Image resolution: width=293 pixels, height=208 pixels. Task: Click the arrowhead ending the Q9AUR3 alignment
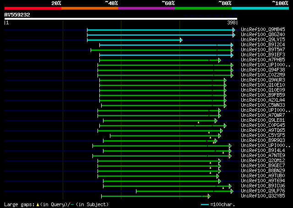click(225, 81)
